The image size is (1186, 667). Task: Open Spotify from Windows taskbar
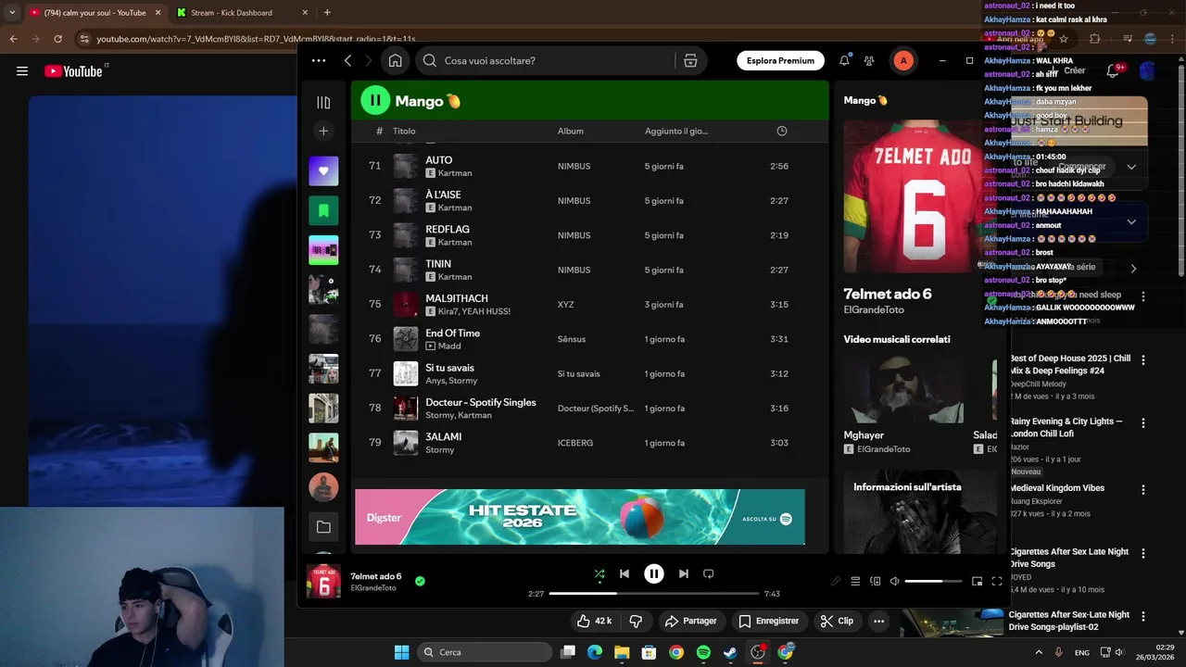[x=703, y=652]
